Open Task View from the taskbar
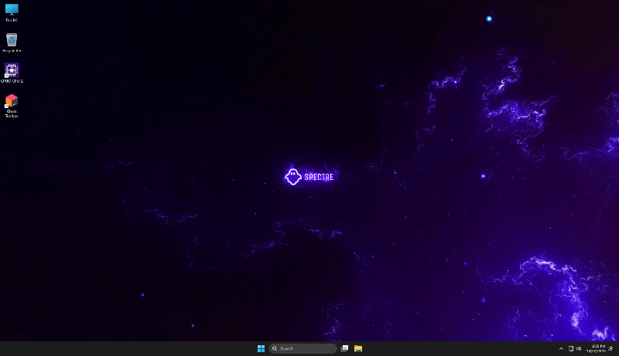This screenshot has height=356, width=619. tap(345, 348)
